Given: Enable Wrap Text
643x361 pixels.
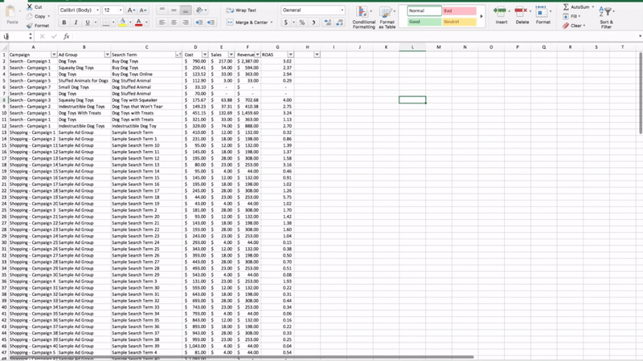Looking at the screenshot, I should (x=241, y=10).
